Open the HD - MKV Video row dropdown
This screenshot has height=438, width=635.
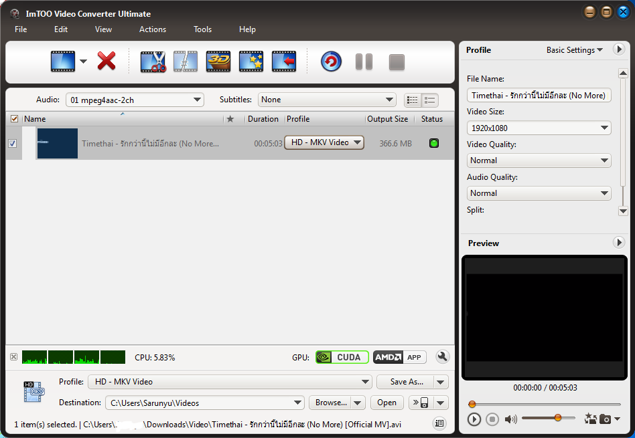324,142
